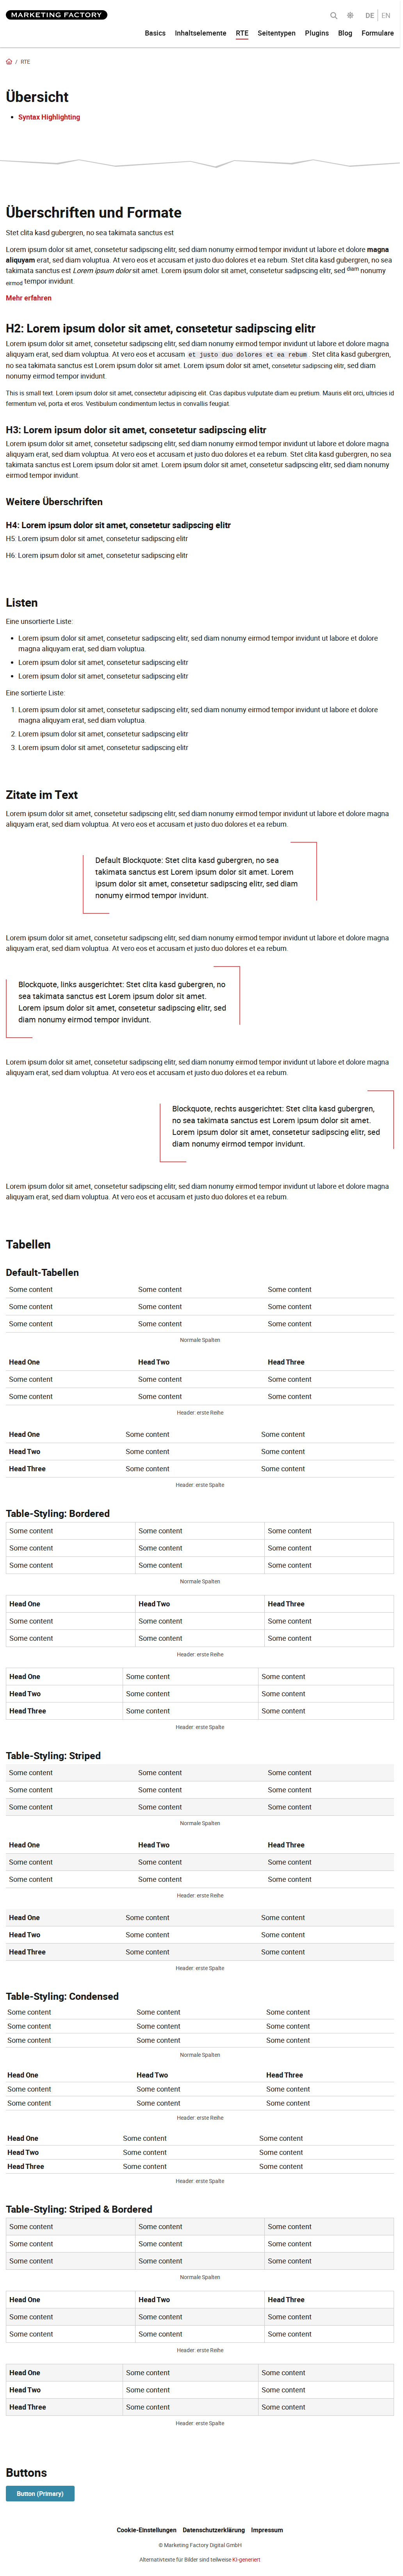This screenshot has width=403, height=2576.
Task: Open Cookie-Einstellungen in the footer
Action: (147, 2529)
